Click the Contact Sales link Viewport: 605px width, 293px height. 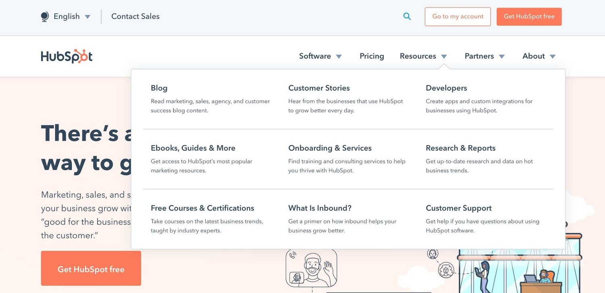pos(135,17)
